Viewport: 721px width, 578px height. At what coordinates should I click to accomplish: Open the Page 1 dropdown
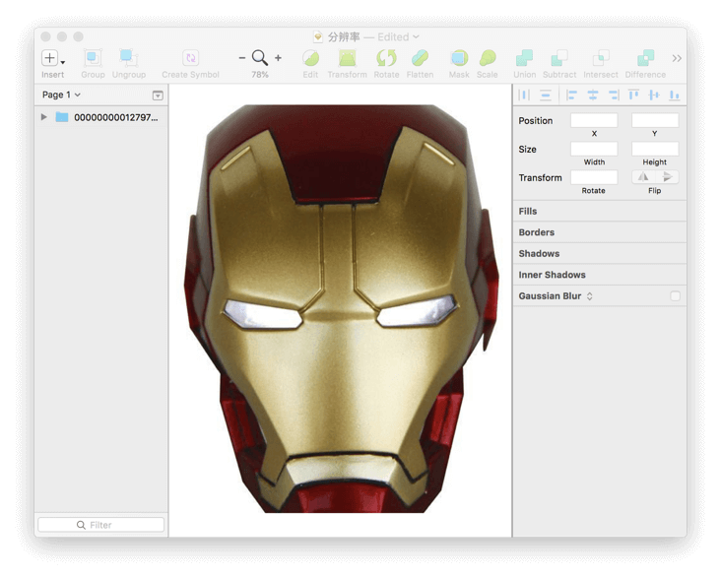[61, 95]
